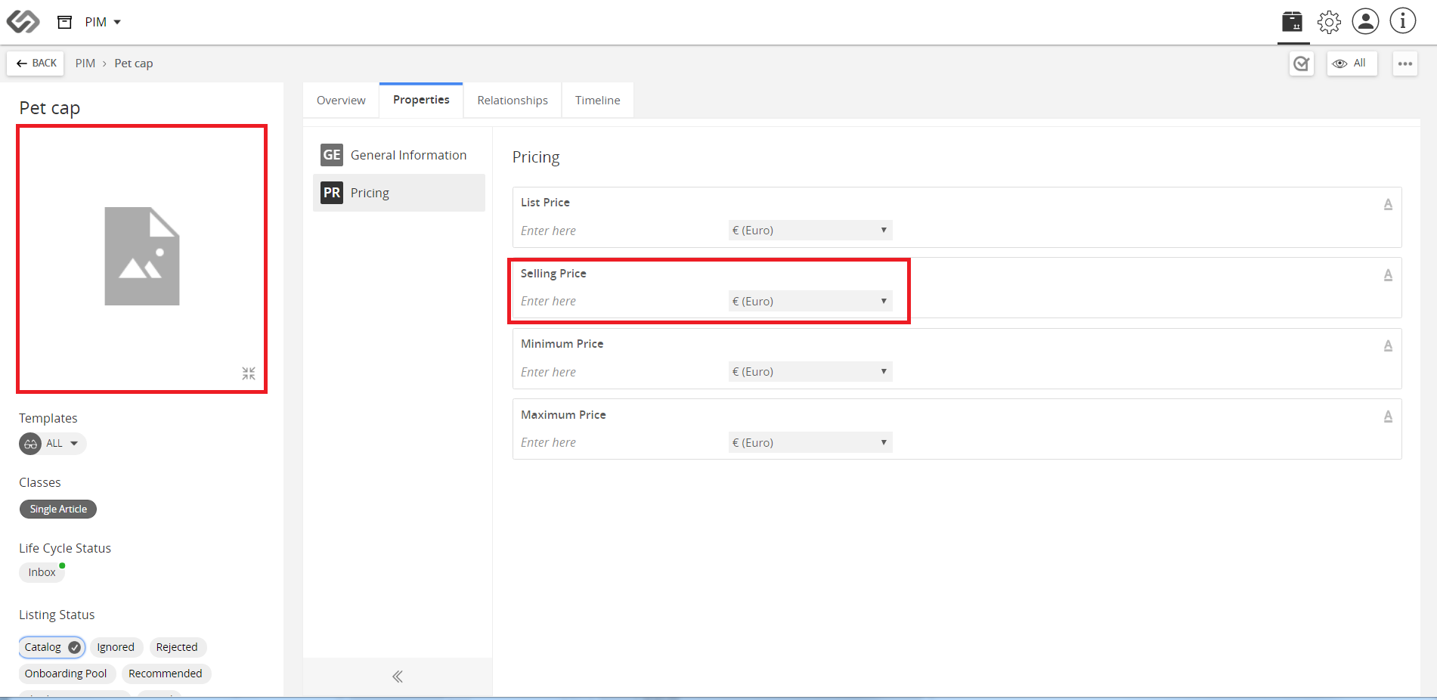Click the Catalog checkmark icon
This screenshot has width=1437, height=700.
(x=74, y=647)
